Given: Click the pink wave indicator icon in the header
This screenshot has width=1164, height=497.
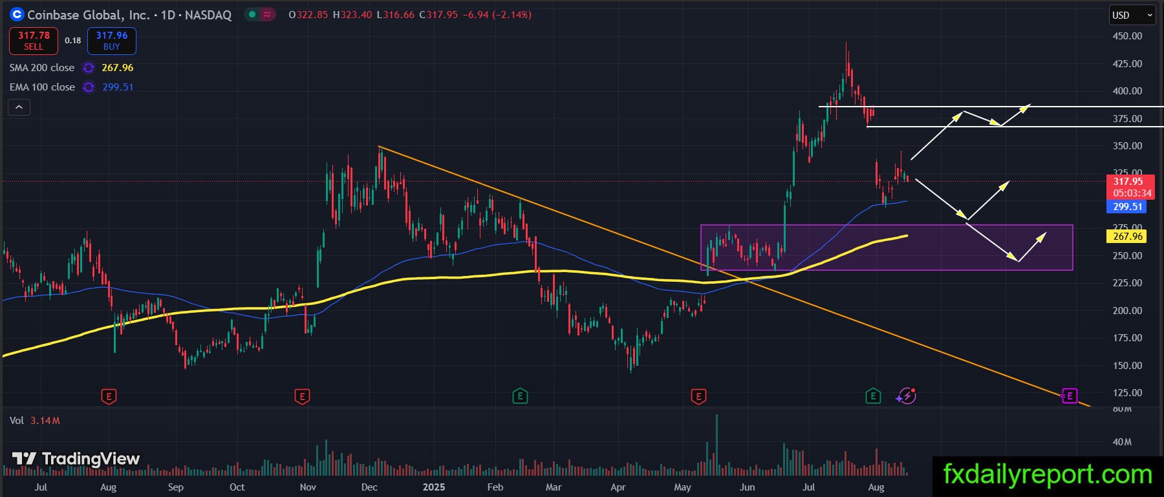Looking at the screenshot, I should point(266,14).
